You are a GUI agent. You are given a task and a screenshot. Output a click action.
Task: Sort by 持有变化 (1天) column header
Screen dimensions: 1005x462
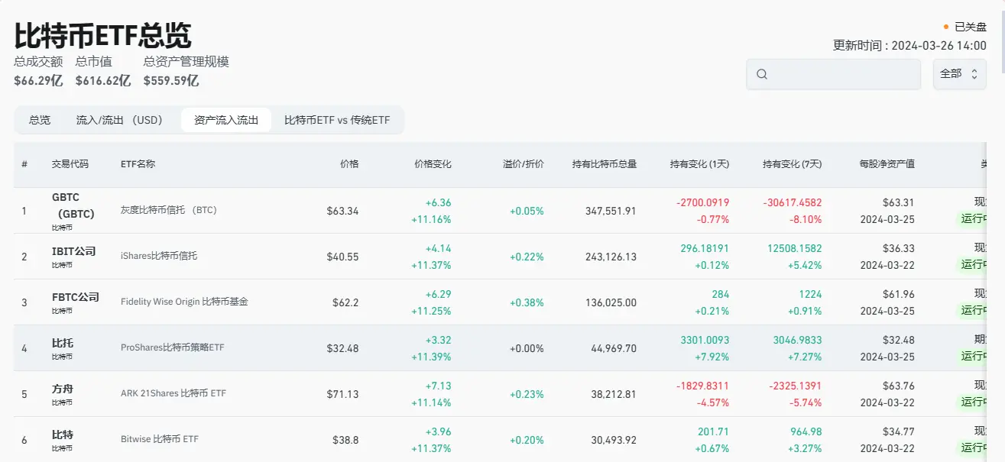699,164
